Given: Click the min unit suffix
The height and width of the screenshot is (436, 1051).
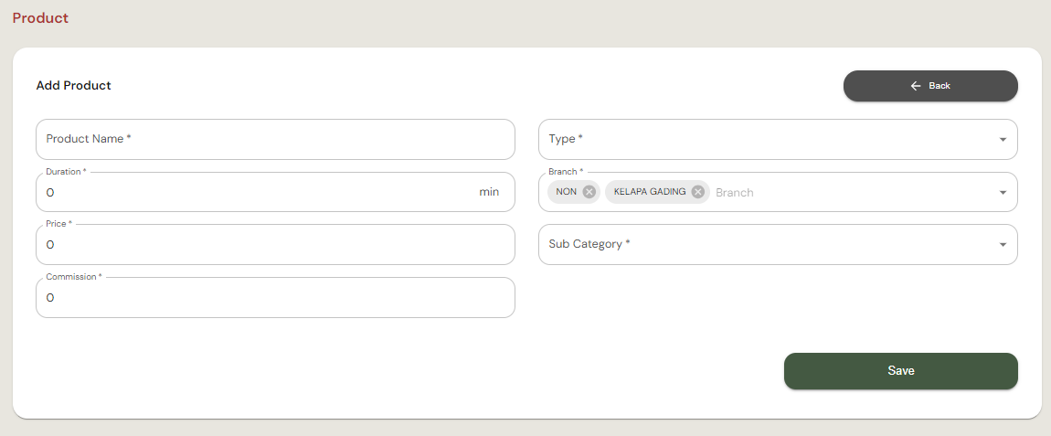Looking at the screenshot, I should click(489, 193).
